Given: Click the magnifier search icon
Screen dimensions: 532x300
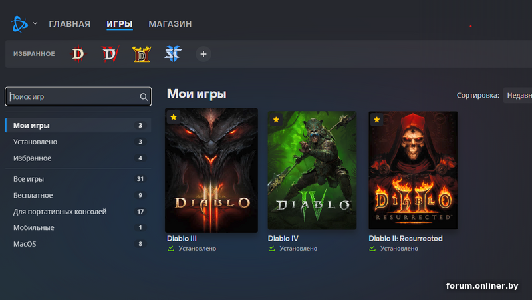Looking at the screenshot, I should coord(144,97).
